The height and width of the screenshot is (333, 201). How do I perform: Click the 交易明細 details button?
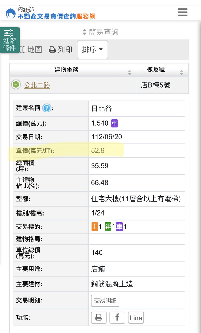point(105,300)
